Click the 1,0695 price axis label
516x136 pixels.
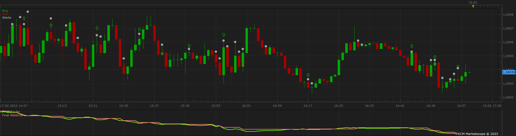click(508, 56)
